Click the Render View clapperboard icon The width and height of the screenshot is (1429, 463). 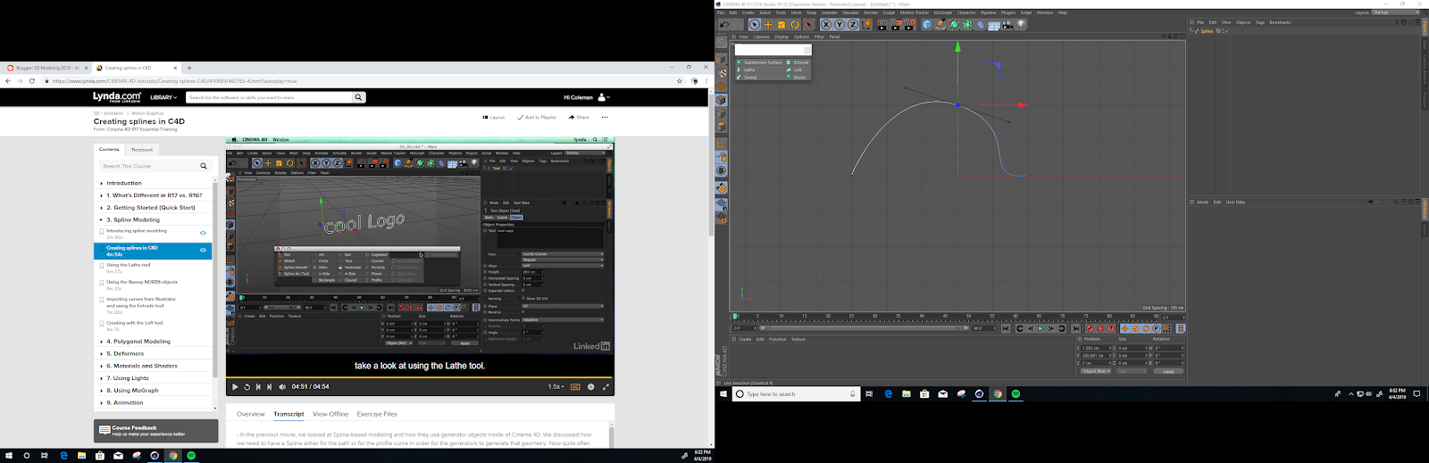(882, 25)
